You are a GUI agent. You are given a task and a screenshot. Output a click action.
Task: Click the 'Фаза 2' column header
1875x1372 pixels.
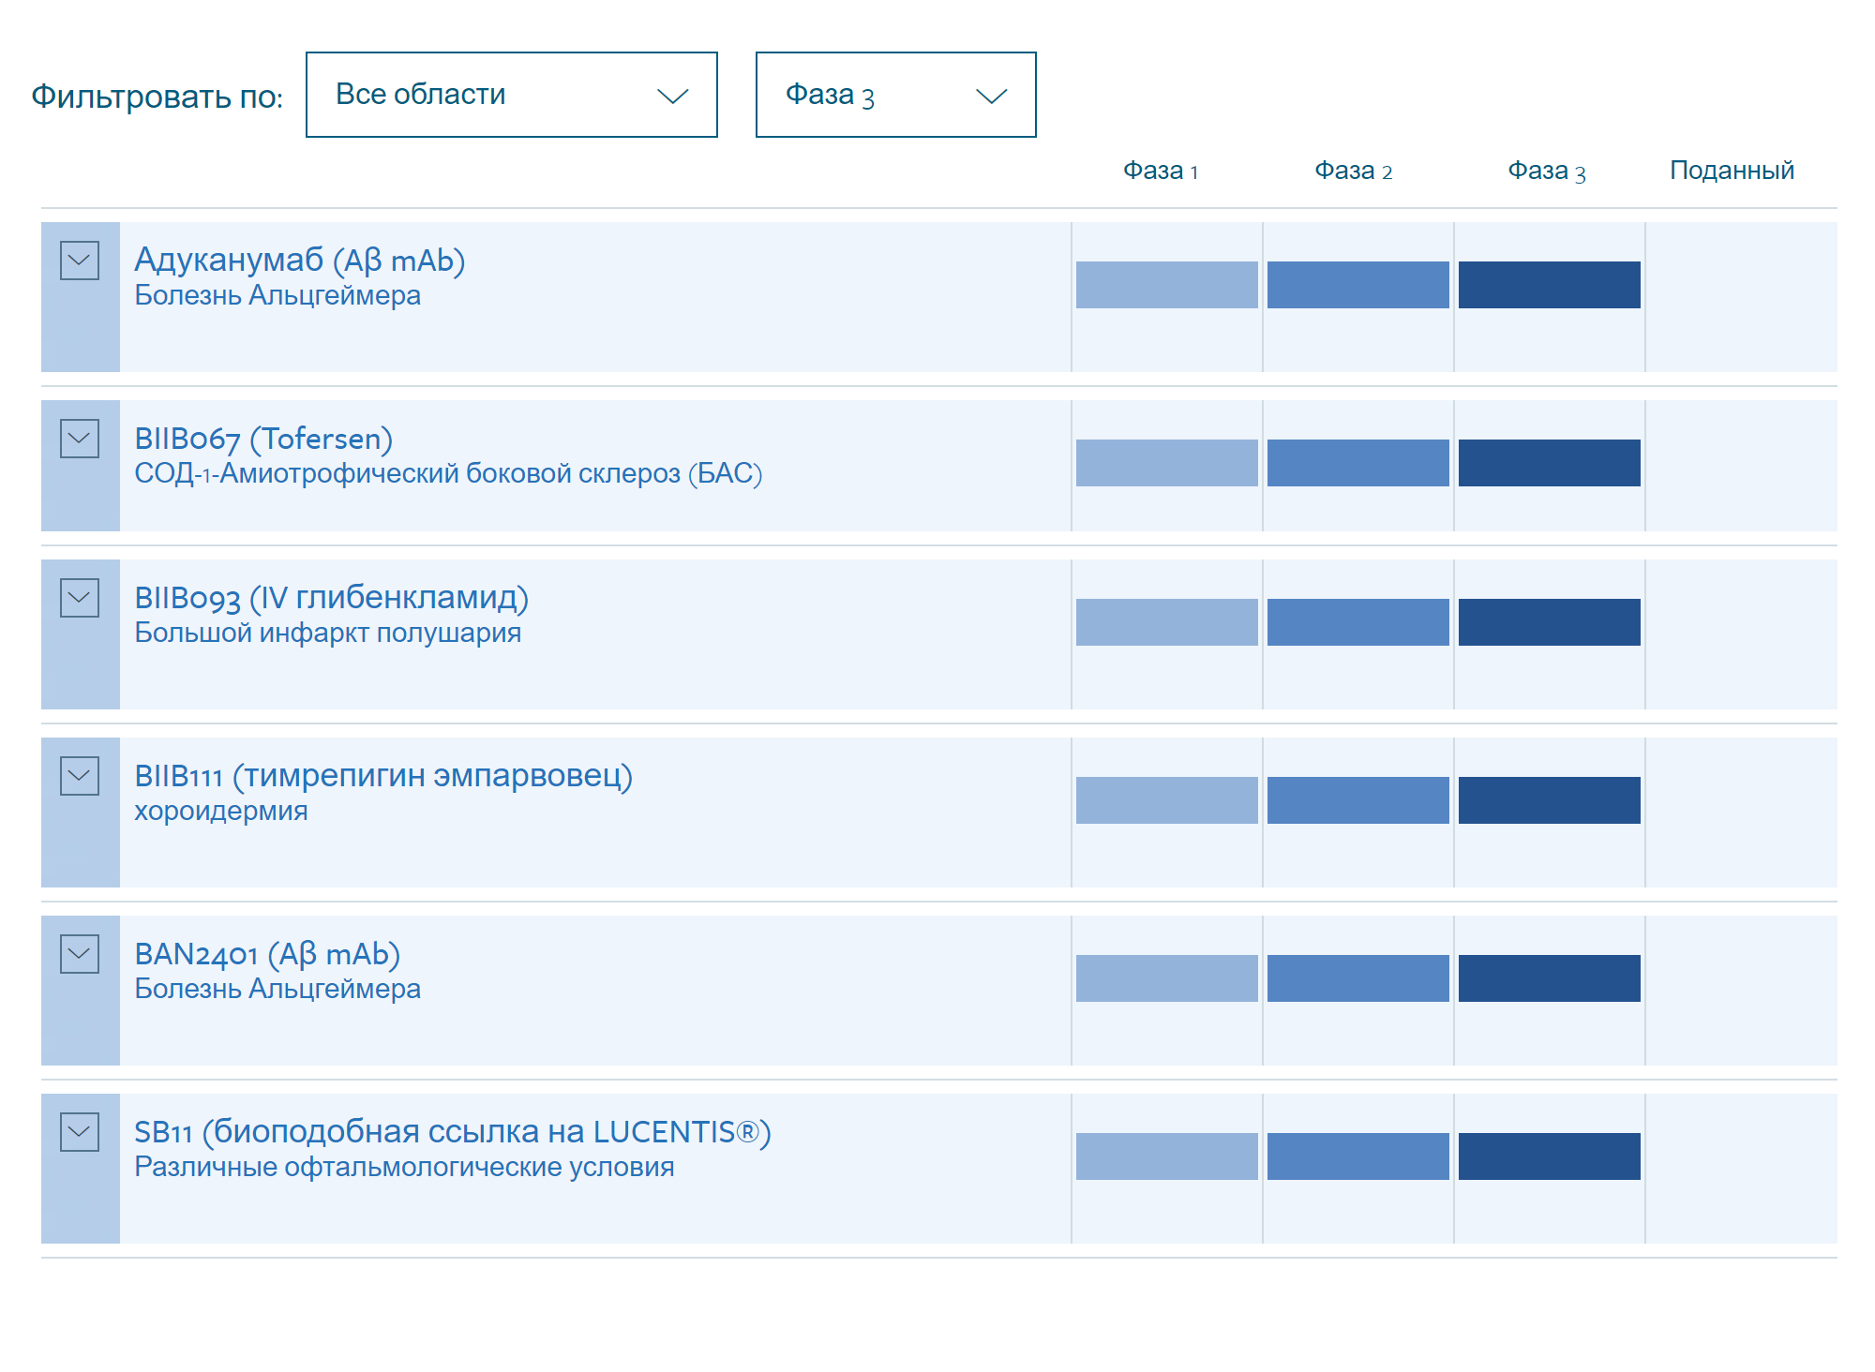[1353, 171]
